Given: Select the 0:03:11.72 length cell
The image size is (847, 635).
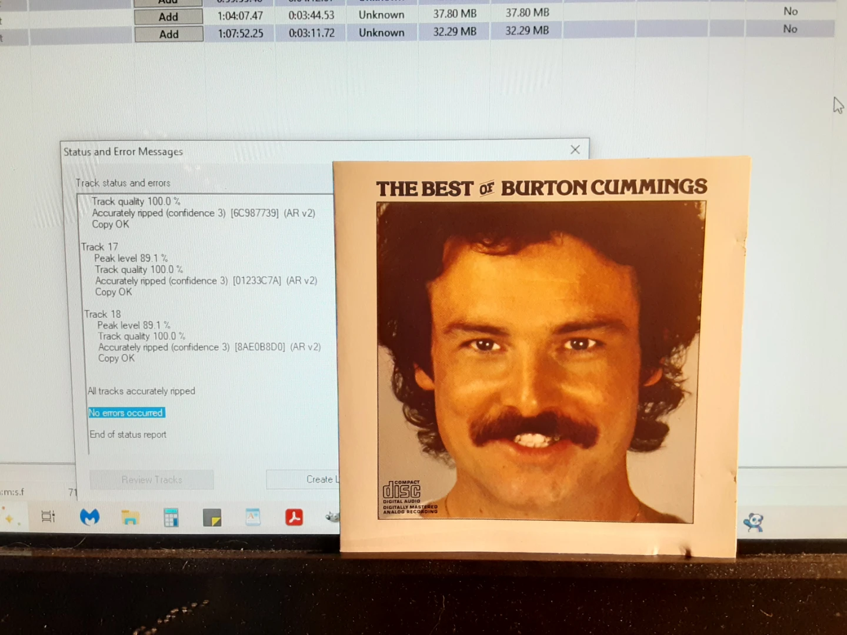Looking at the screenshot, I should pos(312,33).
